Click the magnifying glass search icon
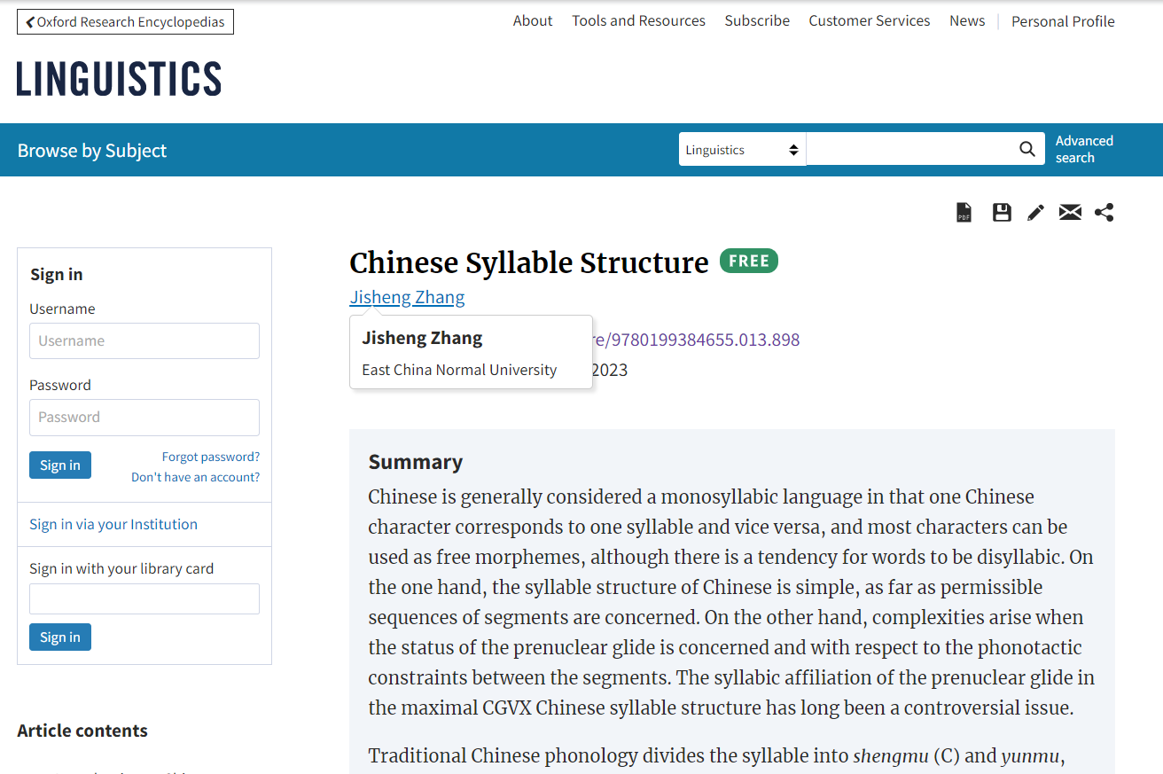 coord(1027,149)
